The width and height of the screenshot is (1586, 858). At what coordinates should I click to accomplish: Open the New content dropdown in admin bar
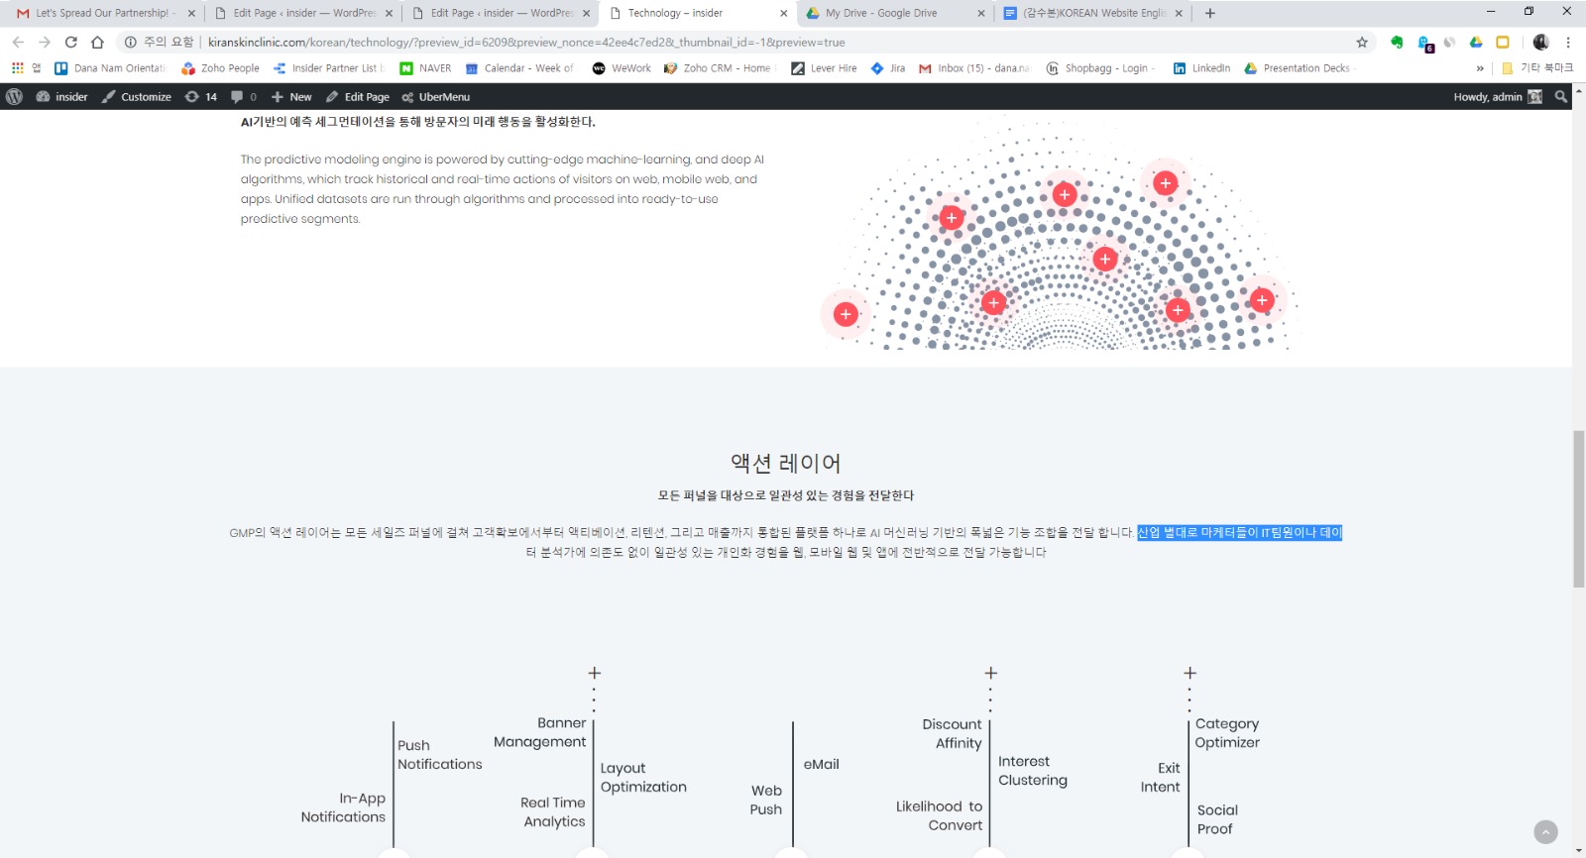[x=291, y=96]
